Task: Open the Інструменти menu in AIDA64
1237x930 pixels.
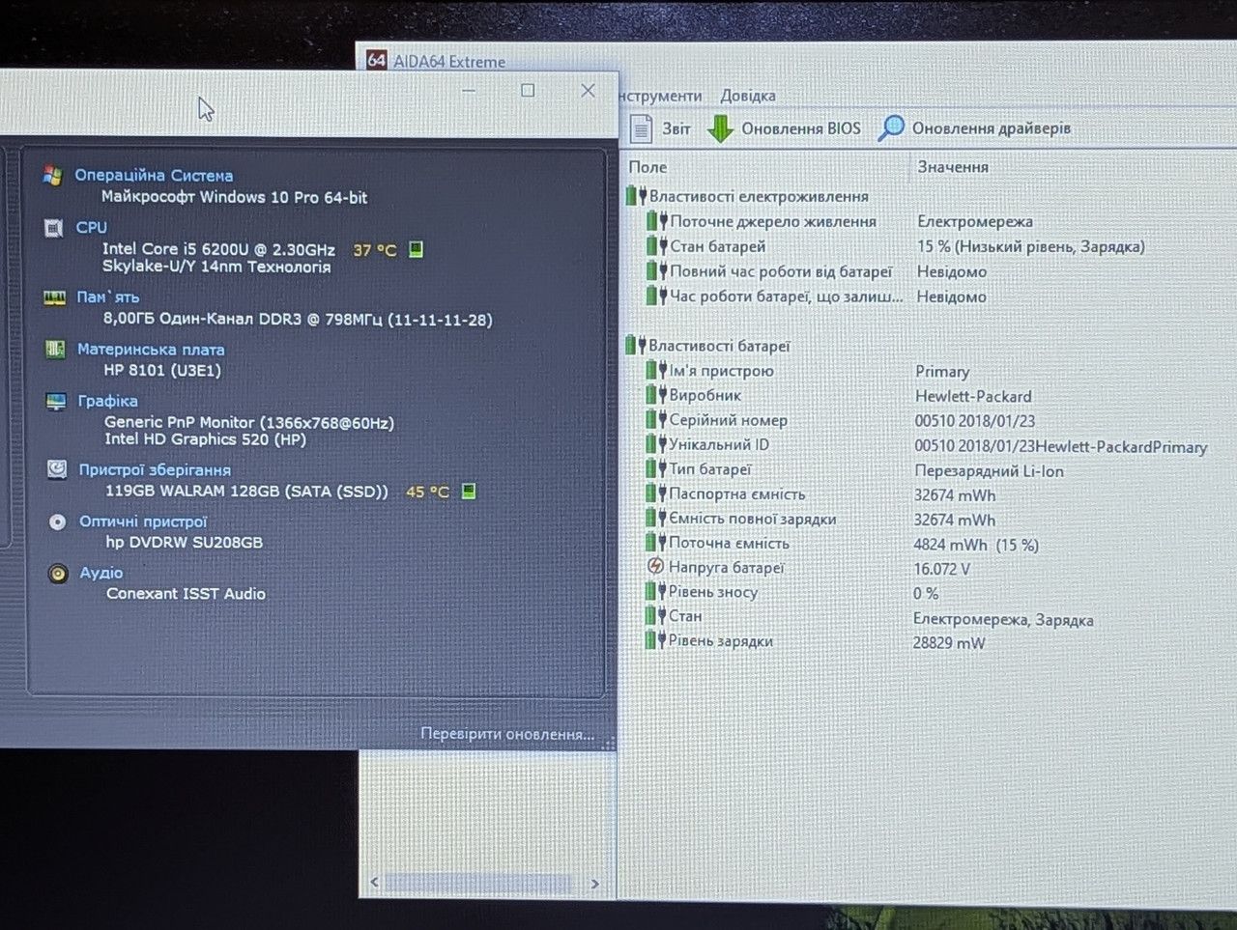Action: 661,96
